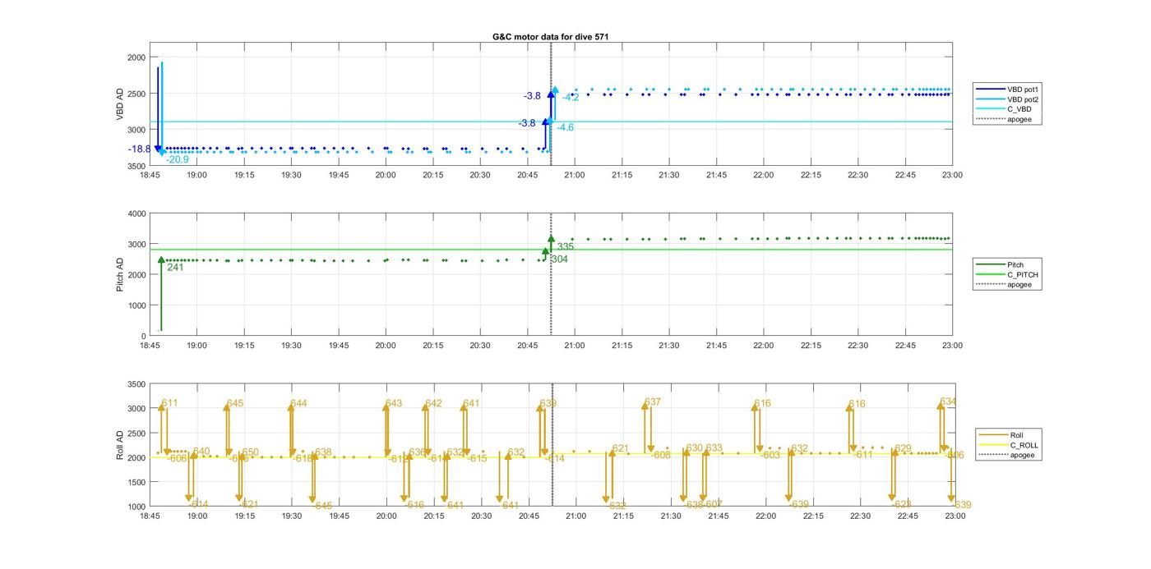The width and height of the screenshot is (1151, 569).
Task: Click the '241' pitch data label
Action: 175,267
